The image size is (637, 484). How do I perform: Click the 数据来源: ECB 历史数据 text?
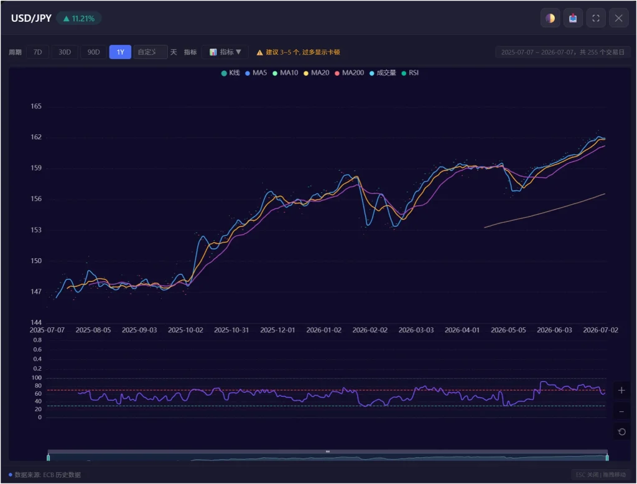pos(47,475)
